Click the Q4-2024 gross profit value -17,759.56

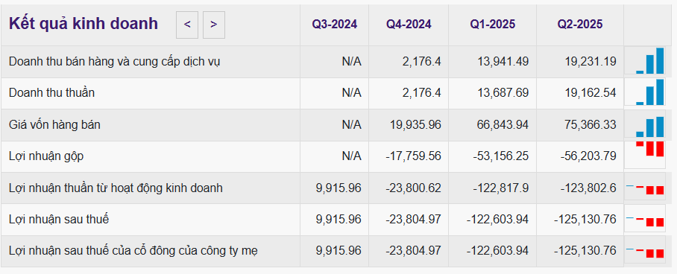tap(413, 156)
